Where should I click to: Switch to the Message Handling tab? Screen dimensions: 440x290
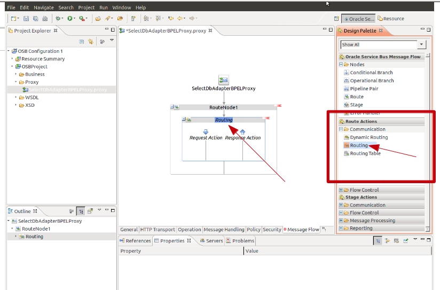click(x=224, y=230)
